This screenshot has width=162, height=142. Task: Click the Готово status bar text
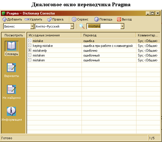point(7,138)
